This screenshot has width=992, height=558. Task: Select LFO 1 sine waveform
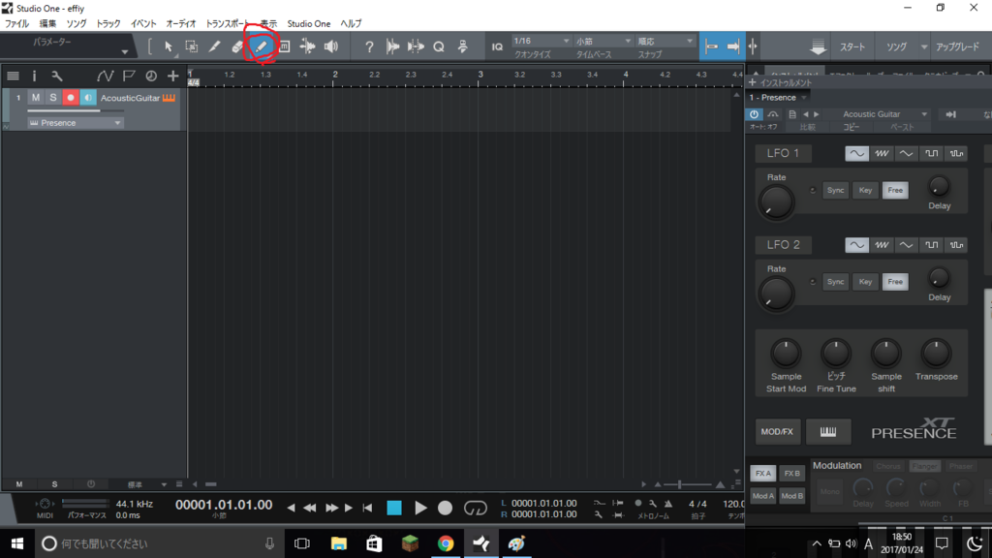pos(856,153)
